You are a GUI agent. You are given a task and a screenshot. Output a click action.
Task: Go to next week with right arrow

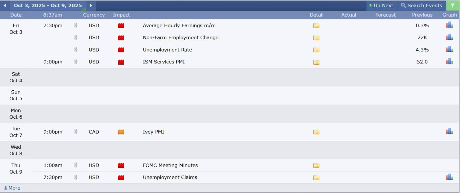91,5
